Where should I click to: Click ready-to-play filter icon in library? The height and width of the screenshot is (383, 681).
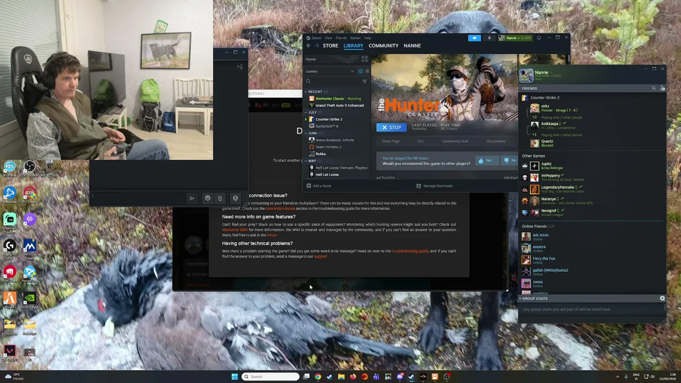[367, 71]
